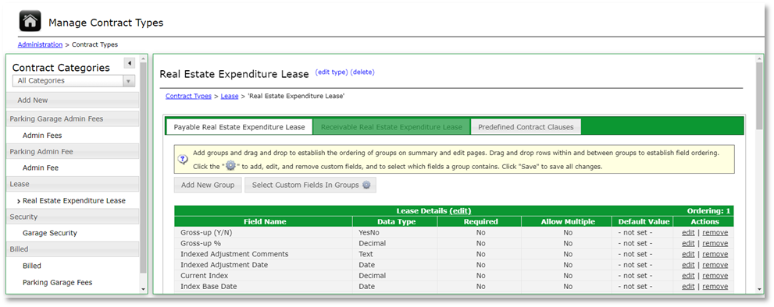This screenshot has width=774, height=307.
Task: Switch to Predefined Contract Clauses tab
Action: point(526,127)
